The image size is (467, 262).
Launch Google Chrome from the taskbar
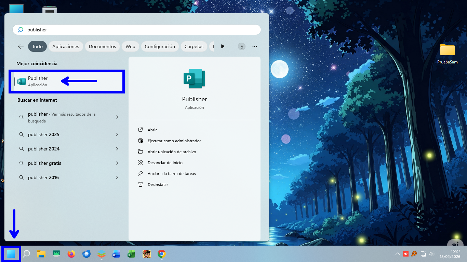[x=161, y=254]
